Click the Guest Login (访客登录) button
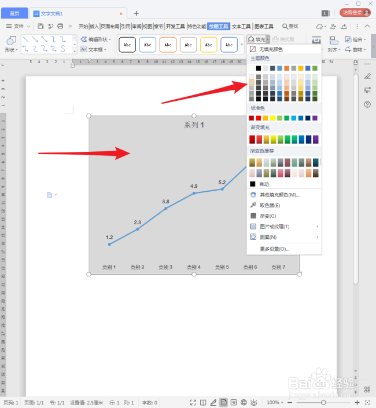376x408 pixels. tap(355, 13)
